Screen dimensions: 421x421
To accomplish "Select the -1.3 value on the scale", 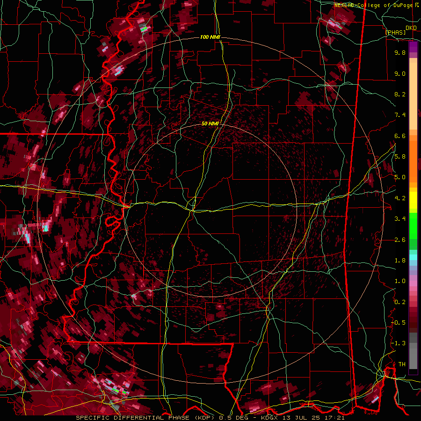I will pos(399,344).
